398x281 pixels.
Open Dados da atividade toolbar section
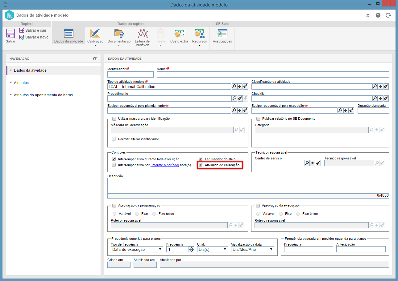pyautogui.click(x=68, y=36)
